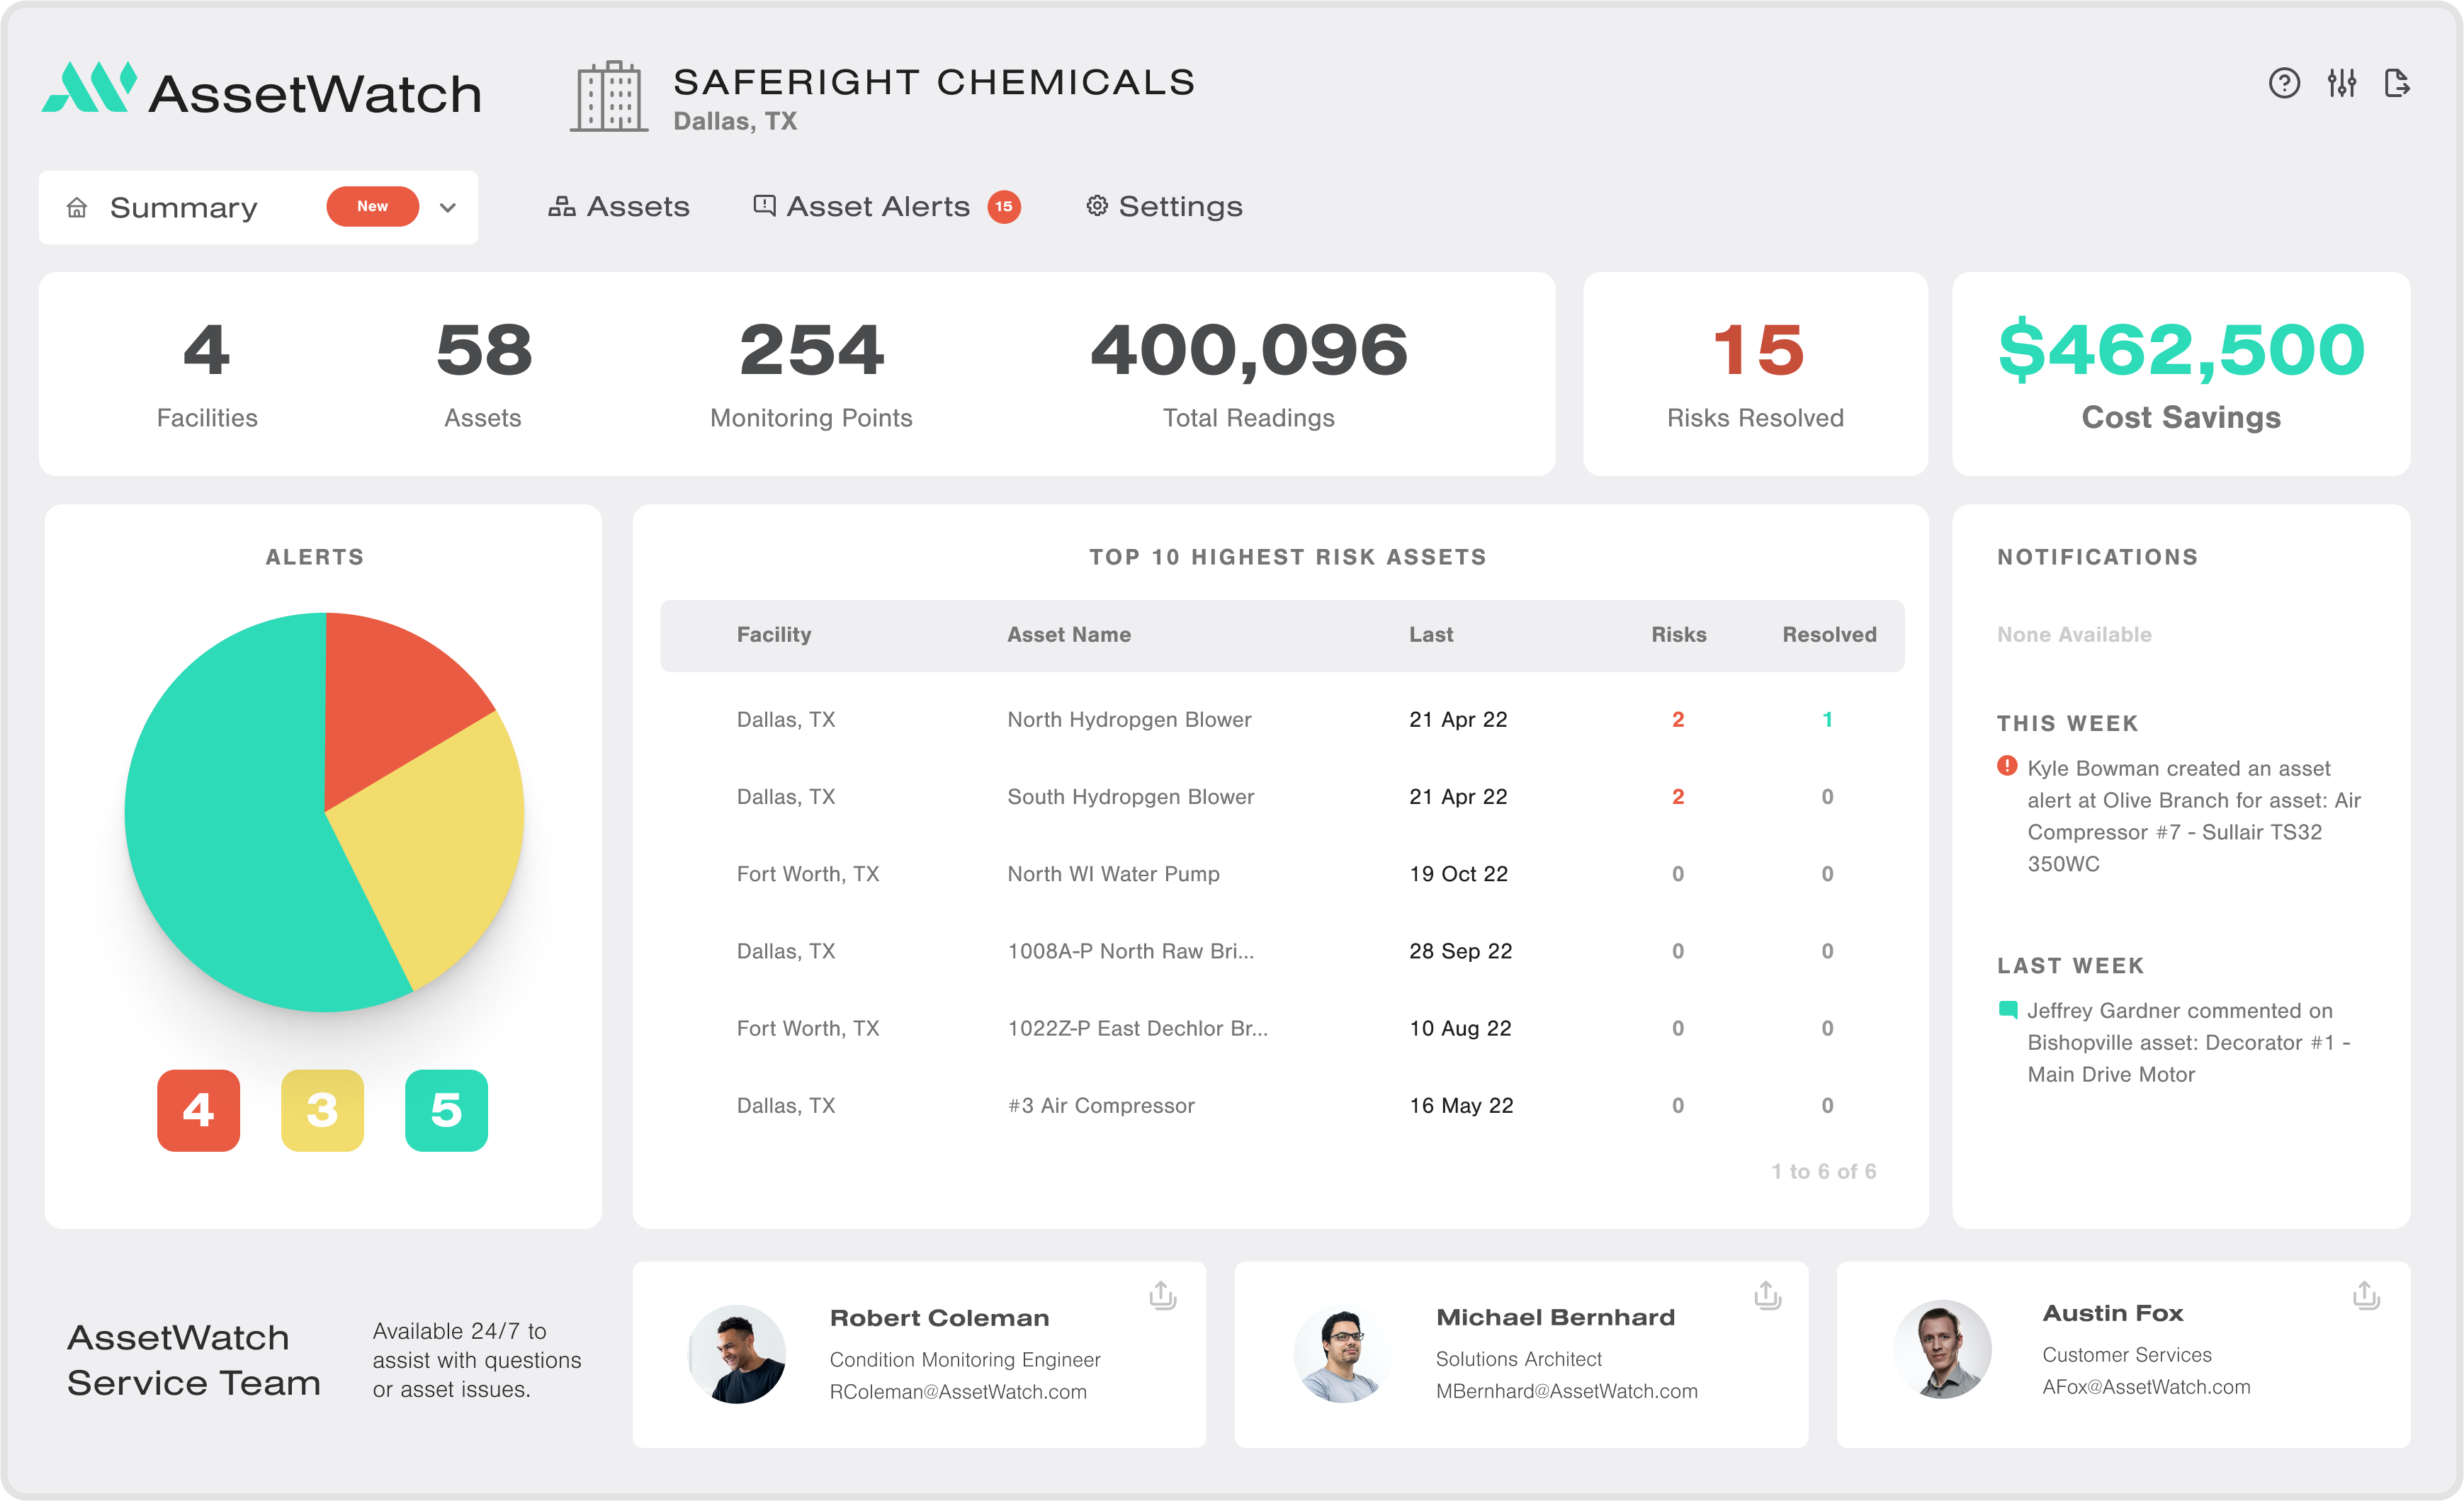
Task: Click the yellow alert count badge showing 3
Action: [322, 1110]
